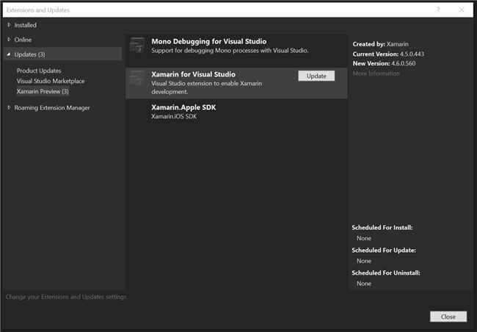Open the More Information link
This screenshot has width=477, height=332.
click(x=377, y=73)
